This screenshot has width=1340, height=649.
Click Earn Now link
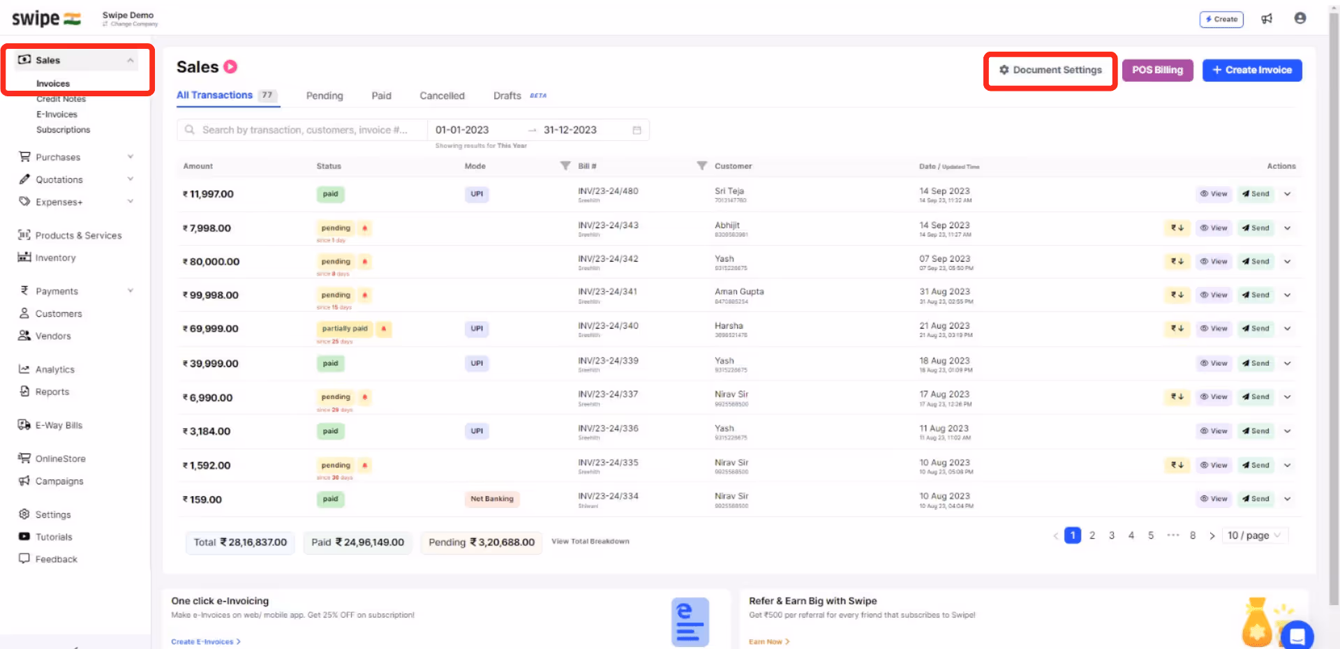tap(769, 641)
